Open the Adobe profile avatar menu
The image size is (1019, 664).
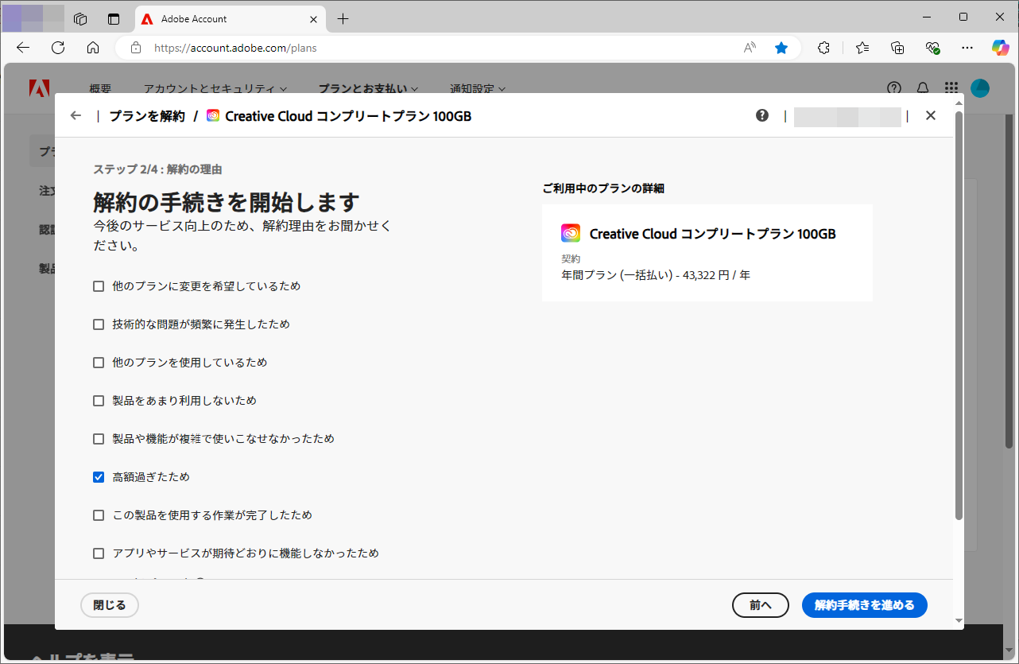pos(980,88)
